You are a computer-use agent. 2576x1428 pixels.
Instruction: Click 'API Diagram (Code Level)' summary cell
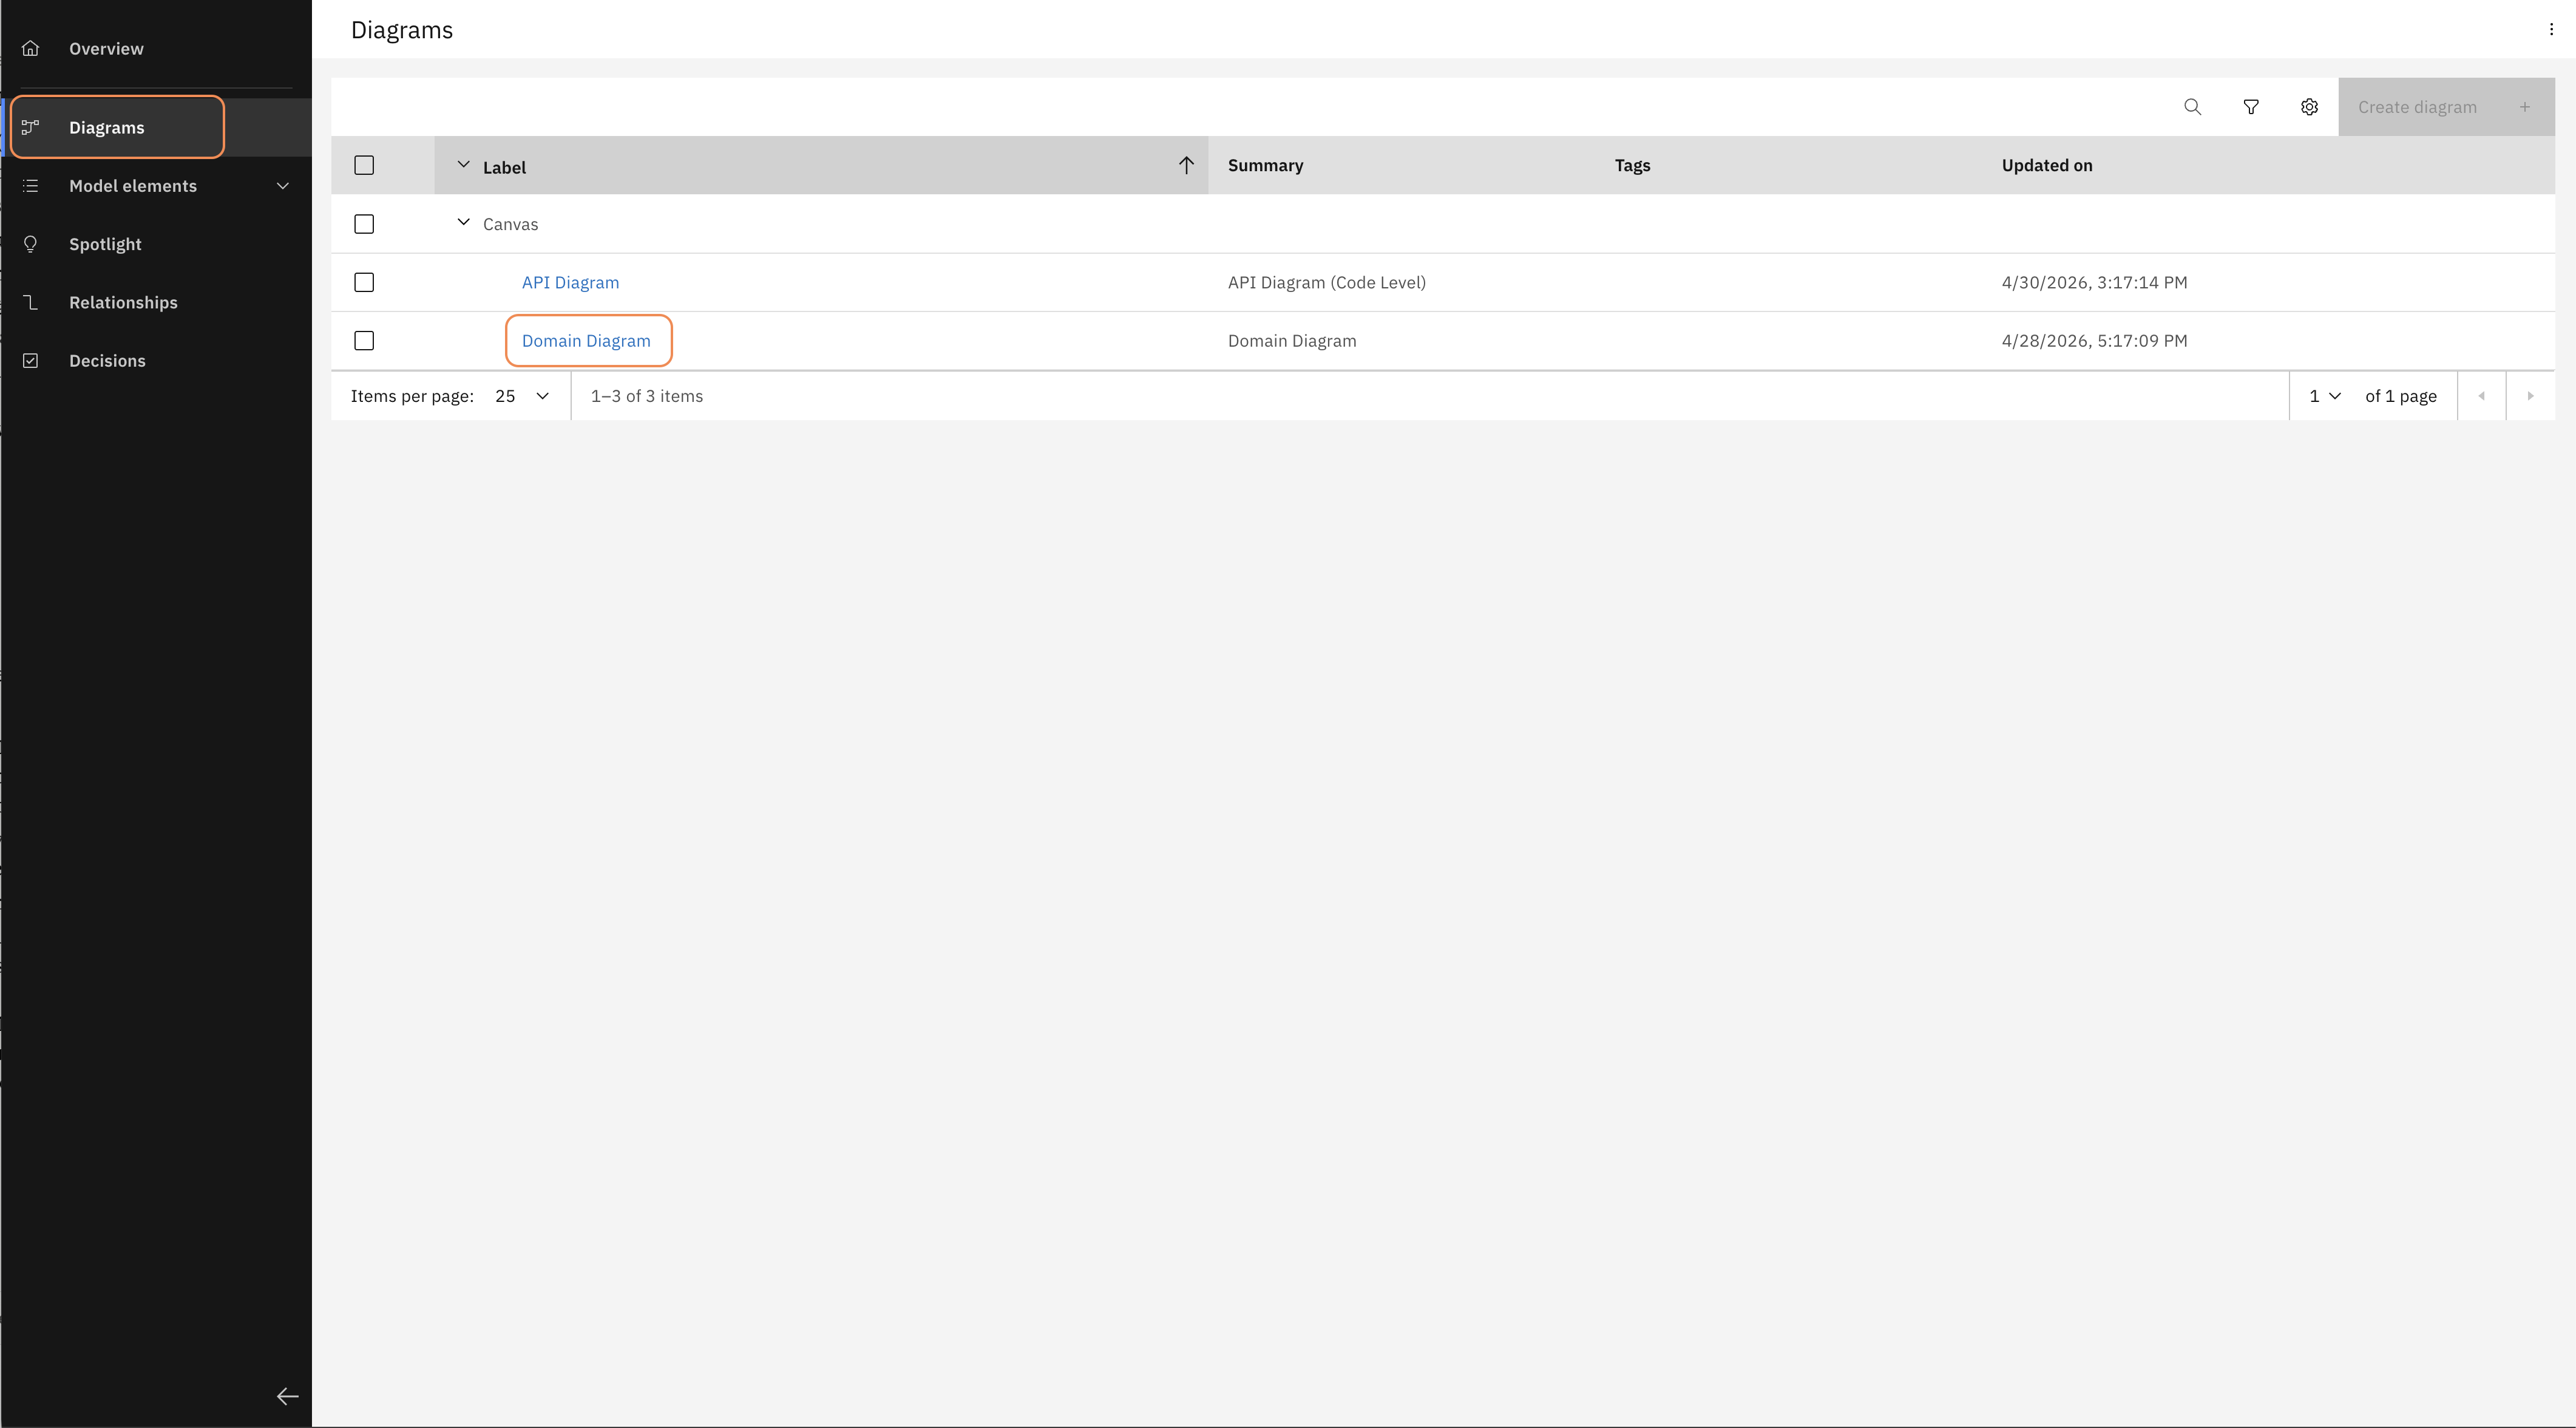(1326, 282)
